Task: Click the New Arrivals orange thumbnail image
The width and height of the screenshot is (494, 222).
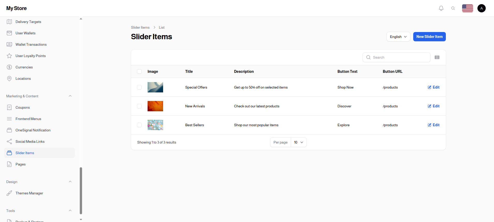Action: [x=155, y=106]
